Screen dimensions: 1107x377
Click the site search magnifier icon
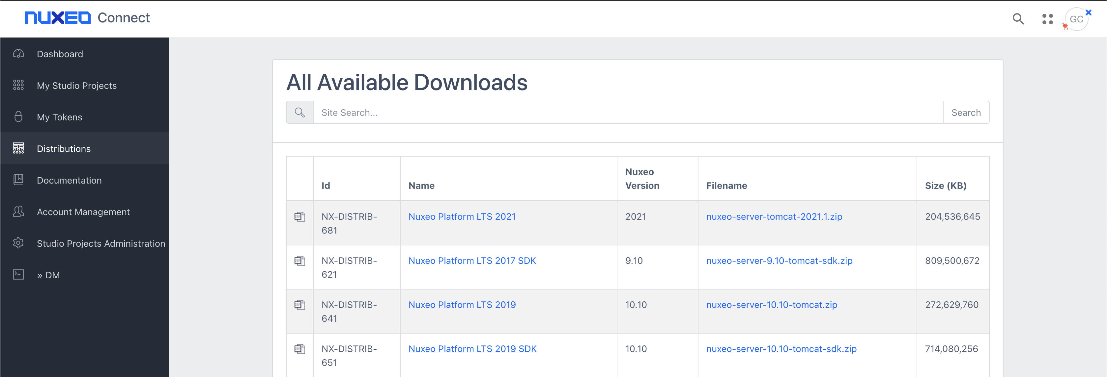tap(299, 113)
